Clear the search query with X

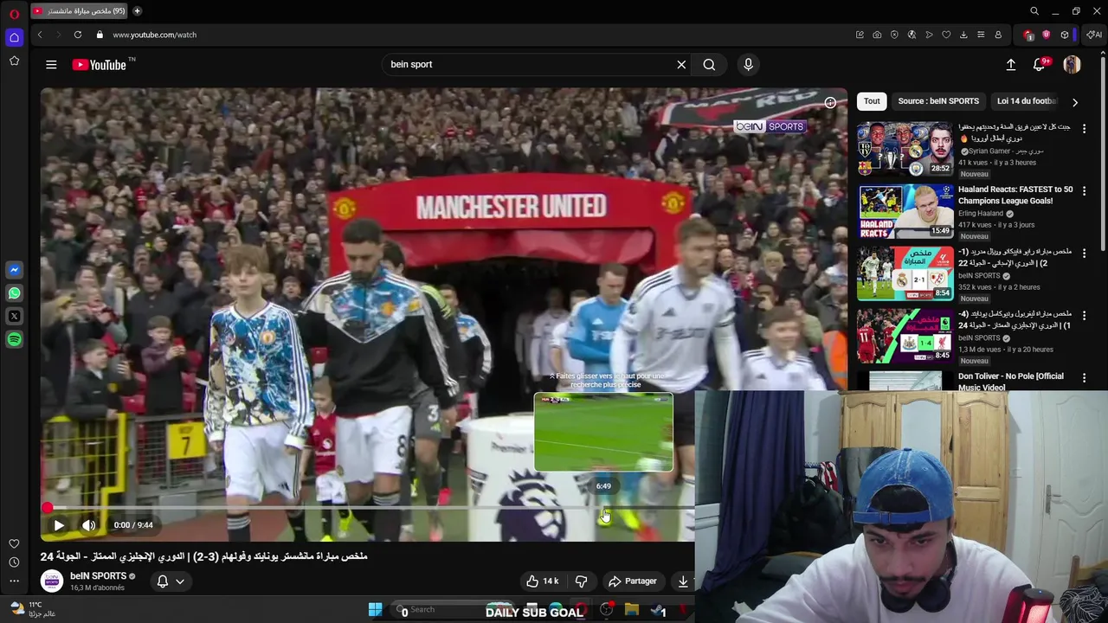pyautogui.click(x=681, y=64)
